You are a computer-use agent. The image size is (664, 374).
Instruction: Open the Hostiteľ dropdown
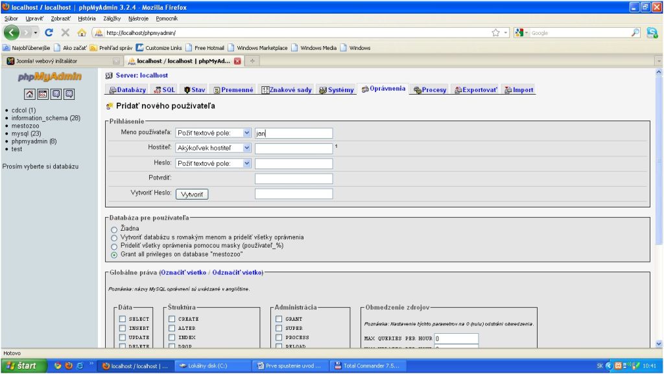213,148
